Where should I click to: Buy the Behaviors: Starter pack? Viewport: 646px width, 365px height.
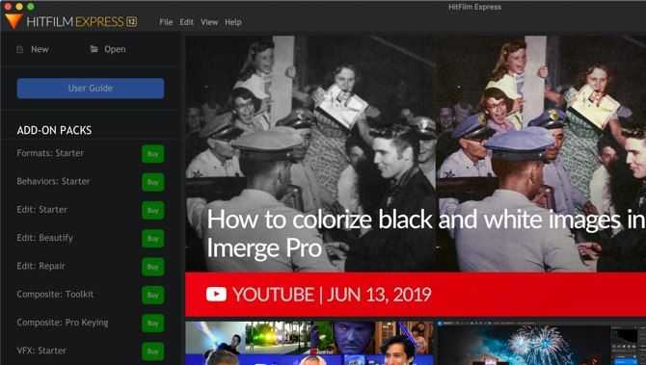click(x=153, y=182)
